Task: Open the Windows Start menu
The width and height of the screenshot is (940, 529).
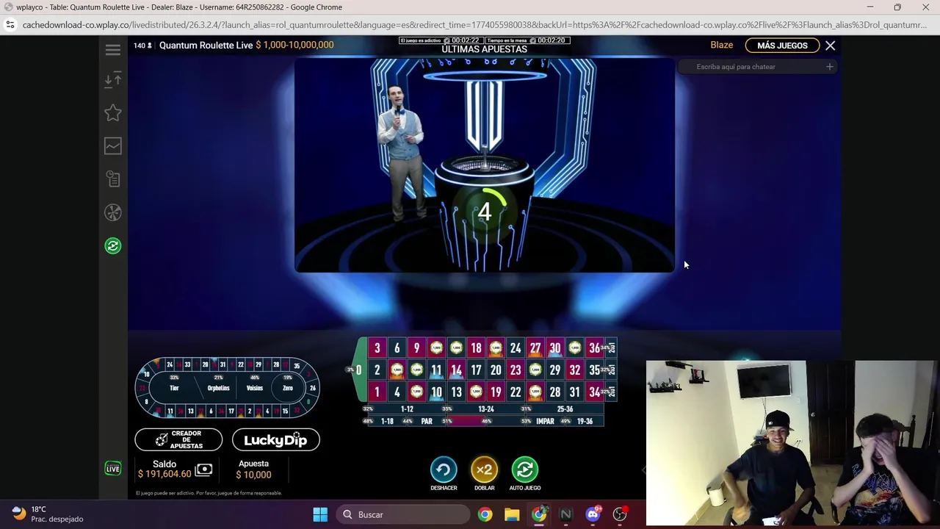Action: tap(320, 514)
